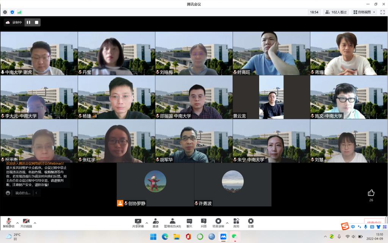
Task: Open the share screen (共享屏幕) tool
Action: pos(138,222)
